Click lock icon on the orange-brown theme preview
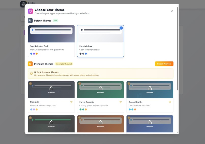The height and width of the screenshot is (144, 205). coord(100,122)
